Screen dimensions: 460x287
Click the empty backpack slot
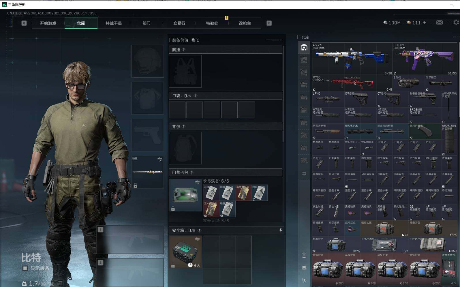185,148
